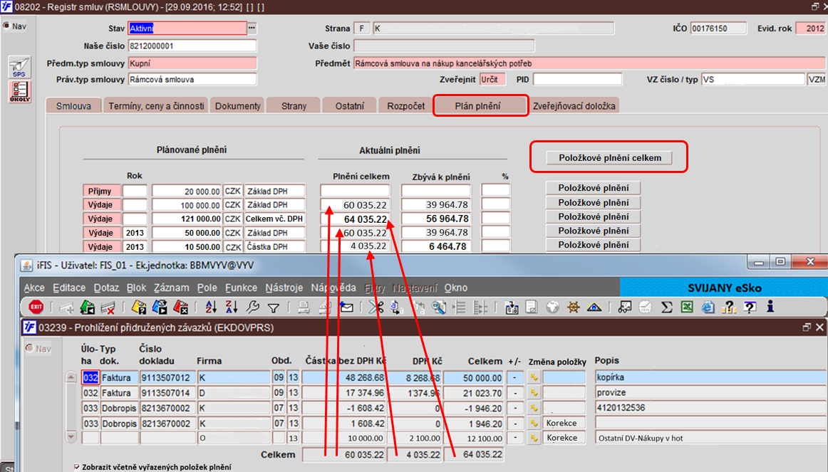Select the Nav radio in the EKDOVPRS window
828x472 pixels.
[x=30, y=348]
